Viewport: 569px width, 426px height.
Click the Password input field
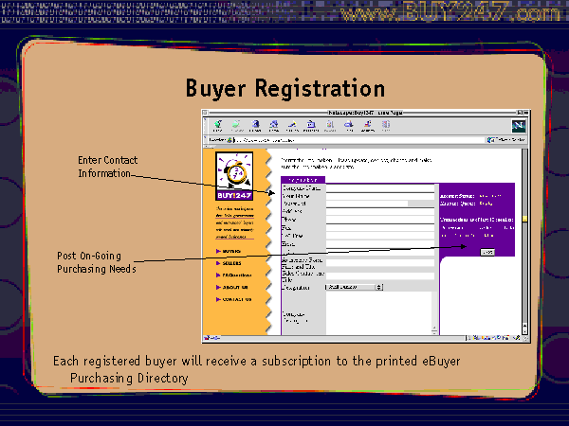point(367,204)
